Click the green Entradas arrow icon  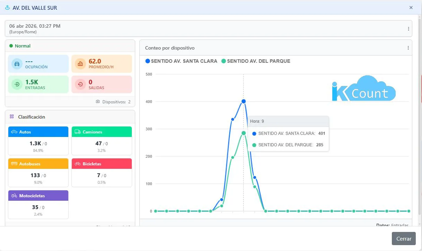click(x=16, y=85)
